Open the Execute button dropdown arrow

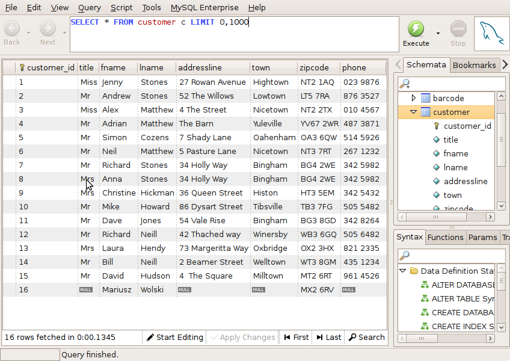click(x=438, y=33)
